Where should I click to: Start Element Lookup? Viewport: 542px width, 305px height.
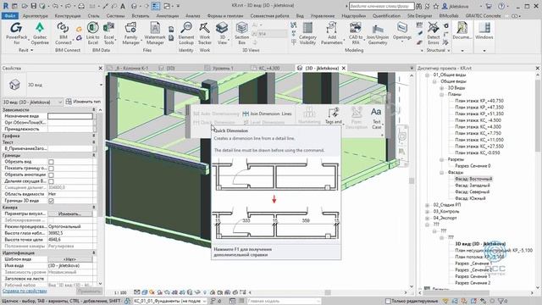[x=186, y=33]
